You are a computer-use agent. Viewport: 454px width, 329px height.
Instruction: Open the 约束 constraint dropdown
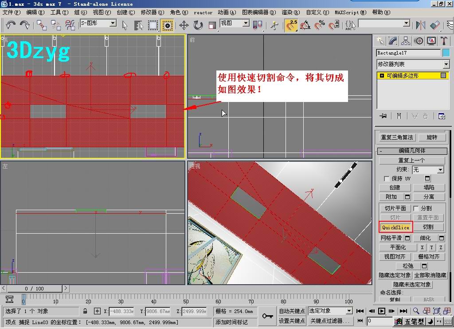(440, 170)
